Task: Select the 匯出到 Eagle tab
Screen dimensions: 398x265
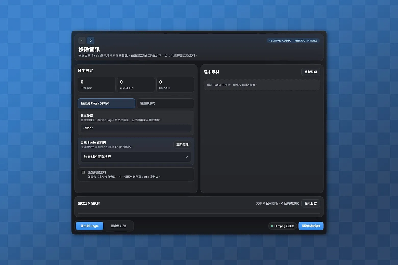Action: pos(89,226)
